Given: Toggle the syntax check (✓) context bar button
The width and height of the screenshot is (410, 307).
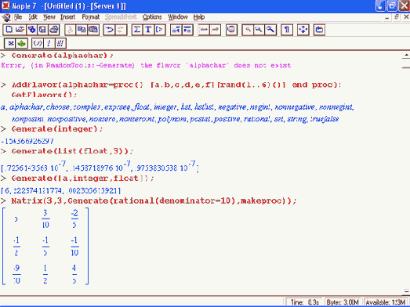Looking at the screenshot, I should coord(38,43).
